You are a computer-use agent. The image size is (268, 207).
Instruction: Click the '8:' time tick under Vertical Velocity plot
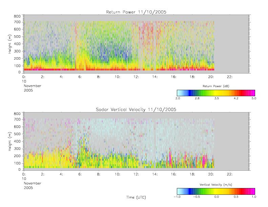(x=99, y=174)
